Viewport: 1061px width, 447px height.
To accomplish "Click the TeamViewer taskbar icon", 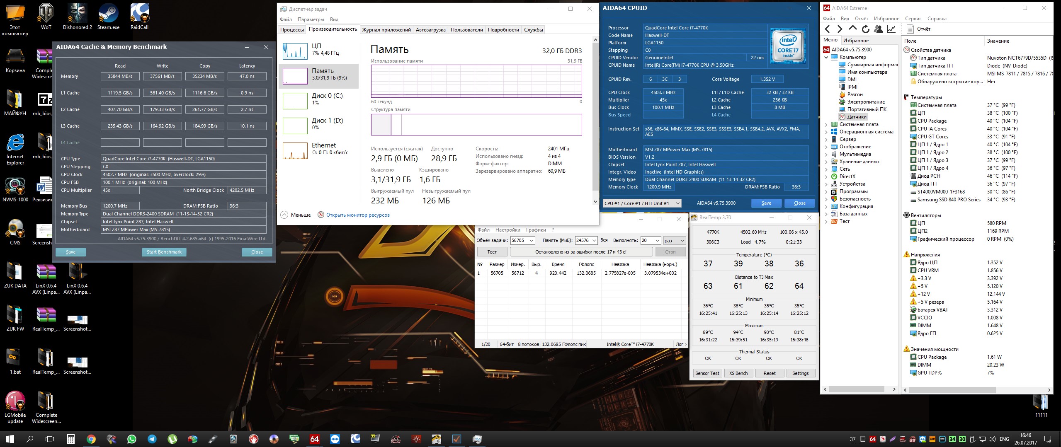I will coord(335,439).
